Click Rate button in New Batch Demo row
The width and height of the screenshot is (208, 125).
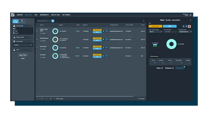97,41
